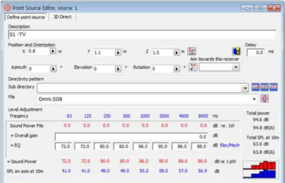Select the Define point source tab
The height and width of the screenshot is (183, 285).
26,17
